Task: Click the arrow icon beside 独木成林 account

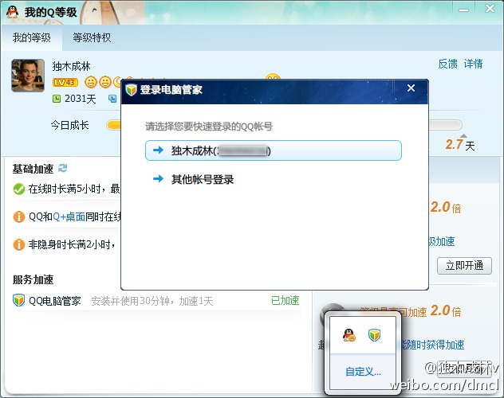Action: (158, 150)
